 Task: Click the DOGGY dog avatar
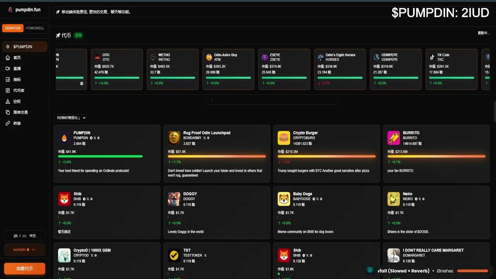pyautogui.click(x=174, y=199)
